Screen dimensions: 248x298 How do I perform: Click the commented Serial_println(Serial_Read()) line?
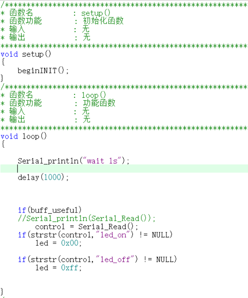click(x=87, y=218)
